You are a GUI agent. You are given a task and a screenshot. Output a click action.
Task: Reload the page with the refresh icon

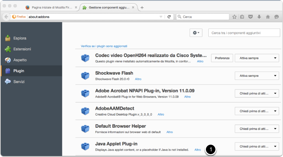169,17
